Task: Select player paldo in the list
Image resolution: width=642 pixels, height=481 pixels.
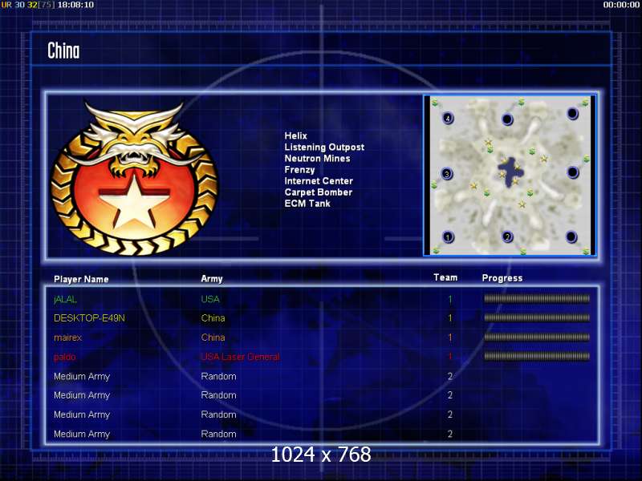Action: point(65,357)
